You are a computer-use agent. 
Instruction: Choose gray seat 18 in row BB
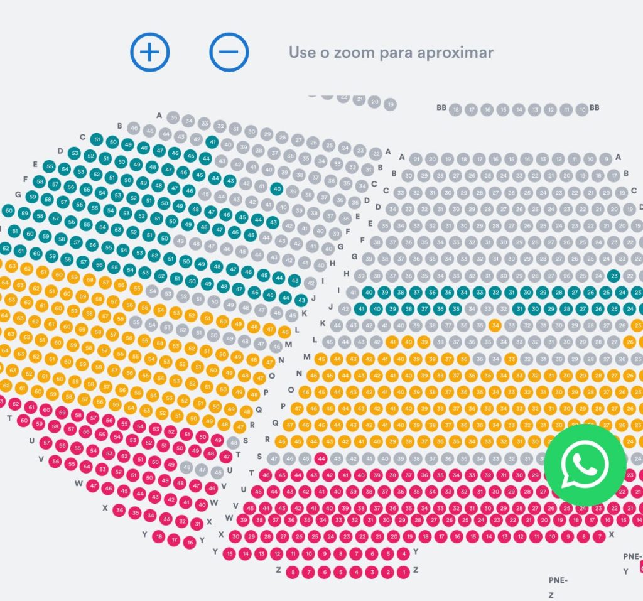coord(457,110)
